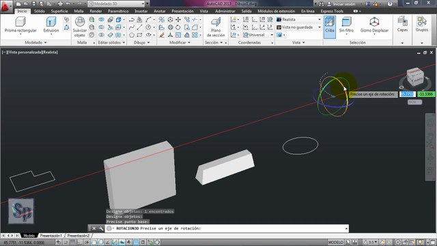
Task: Click the erase pencil icon in Modificar
Action: pos(162,35)
